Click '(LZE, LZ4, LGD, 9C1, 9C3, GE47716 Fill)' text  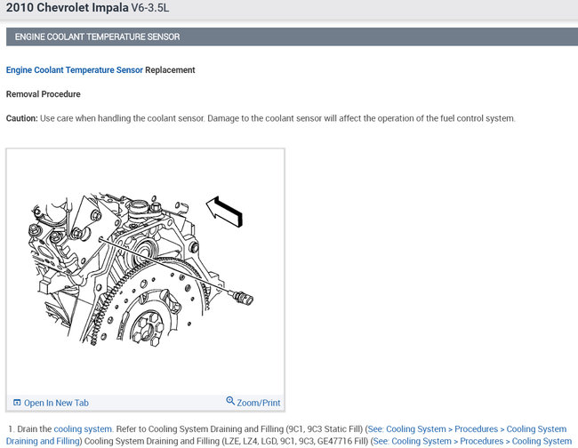295,442
